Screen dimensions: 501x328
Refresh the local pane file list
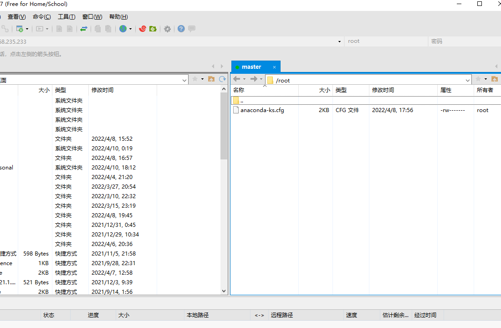point(222,79)
